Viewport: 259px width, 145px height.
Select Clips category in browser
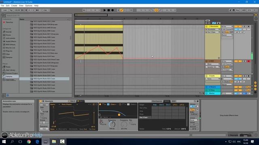[8, 54]
